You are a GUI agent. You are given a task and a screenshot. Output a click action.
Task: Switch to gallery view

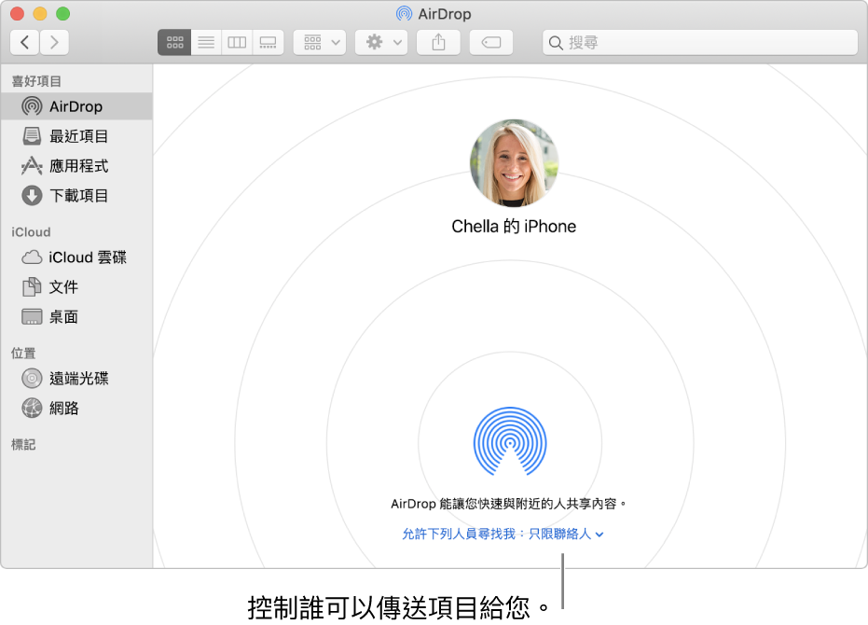[x=269, y=43]
